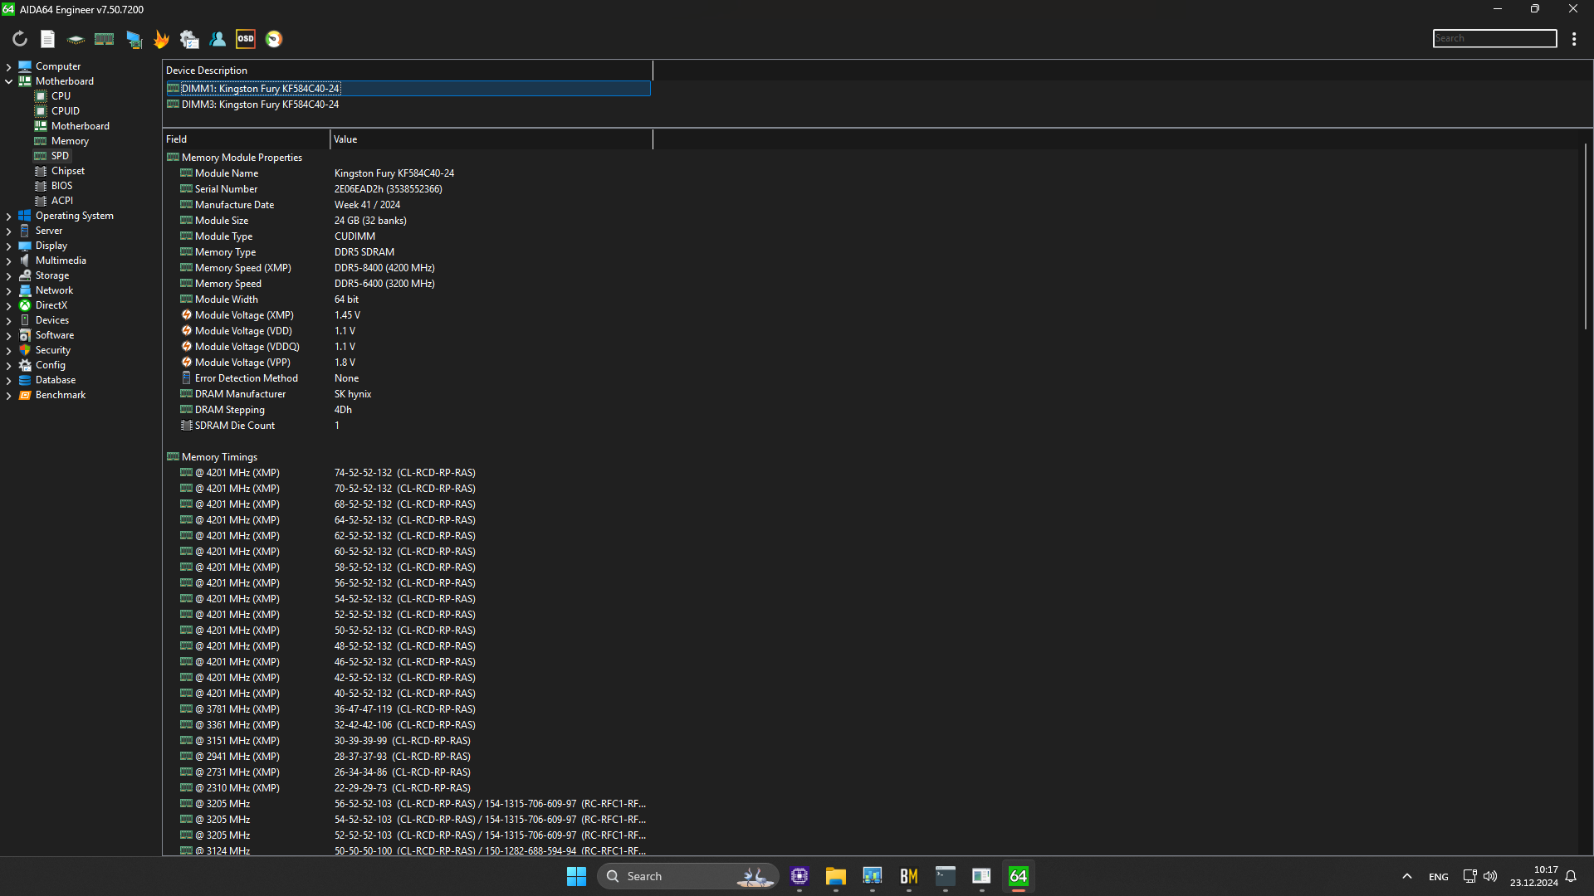Click the Refresh toolbar icon
The width and height of the screenshot is (1594, 896).
click(x=20, y=39)
